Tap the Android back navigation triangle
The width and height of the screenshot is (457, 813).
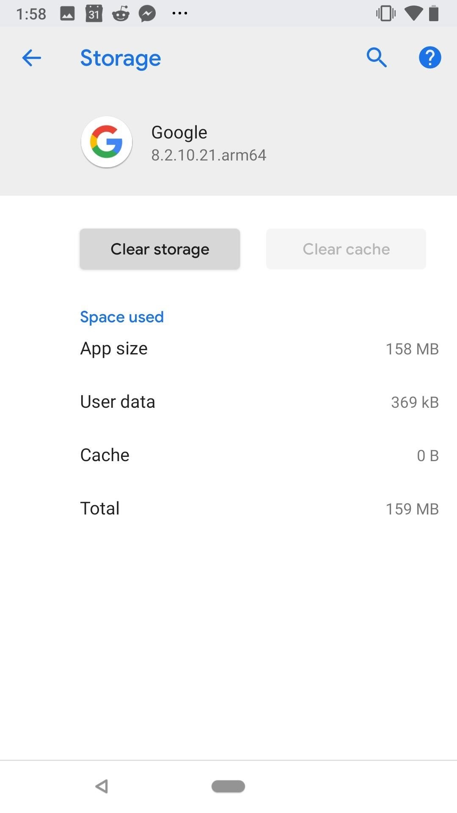102,786
